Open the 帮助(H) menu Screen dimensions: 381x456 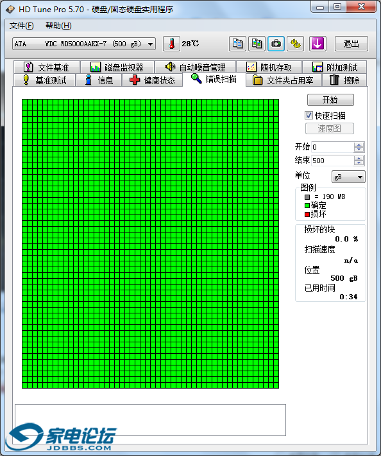[x=58, y=26]
